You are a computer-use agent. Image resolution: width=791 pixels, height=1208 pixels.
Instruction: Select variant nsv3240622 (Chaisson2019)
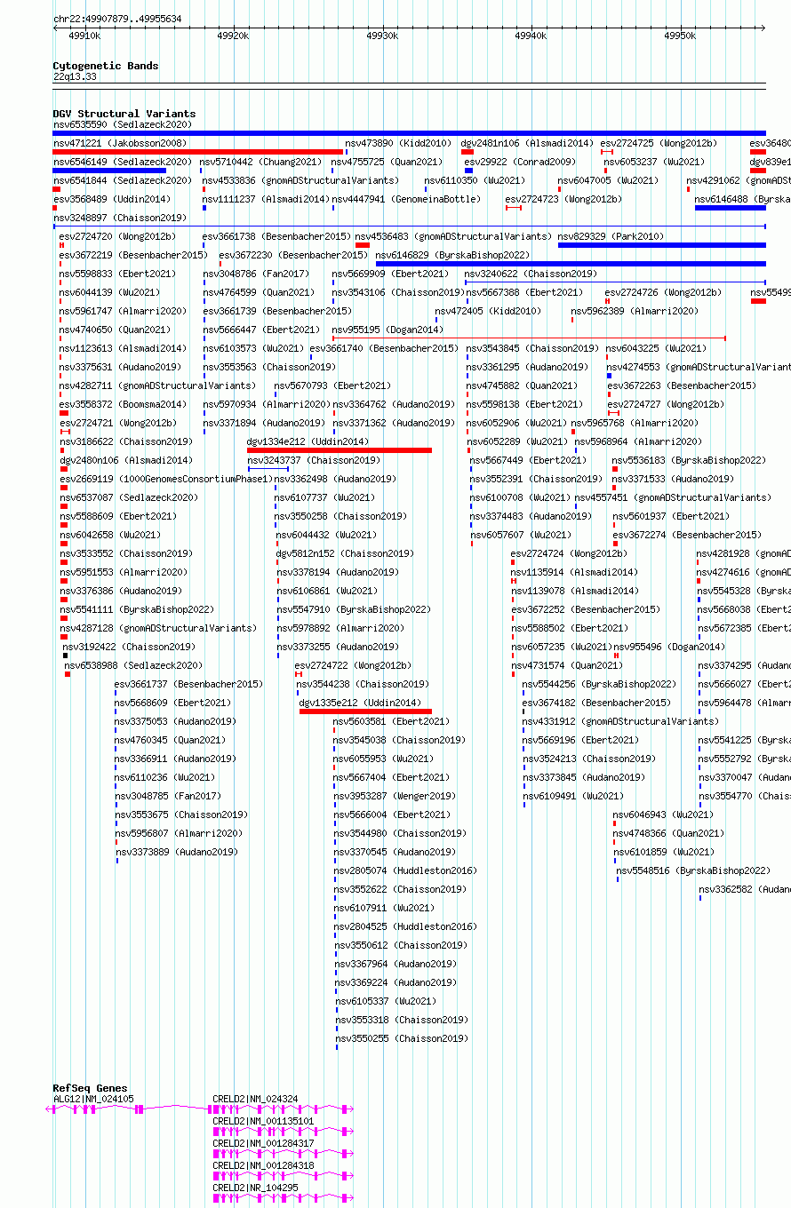[531, 274]
